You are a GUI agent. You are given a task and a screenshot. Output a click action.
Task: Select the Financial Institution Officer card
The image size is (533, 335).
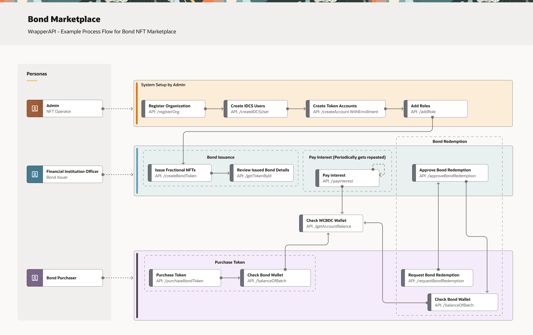coord(65,174)
